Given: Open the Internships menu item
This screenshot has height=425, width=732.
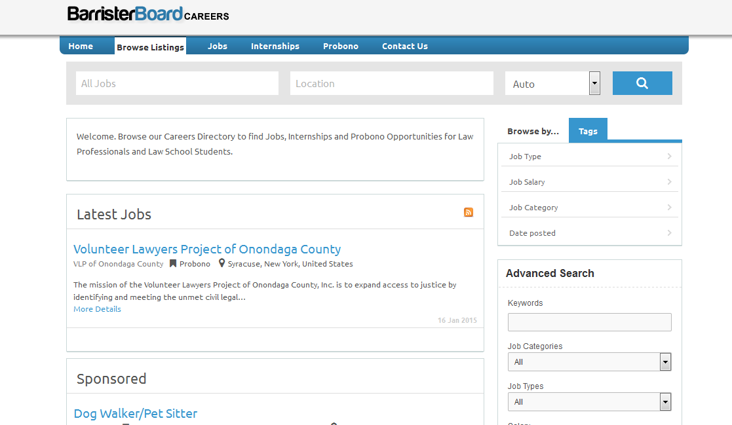Looking at the screenshot, I should (275, 46).
